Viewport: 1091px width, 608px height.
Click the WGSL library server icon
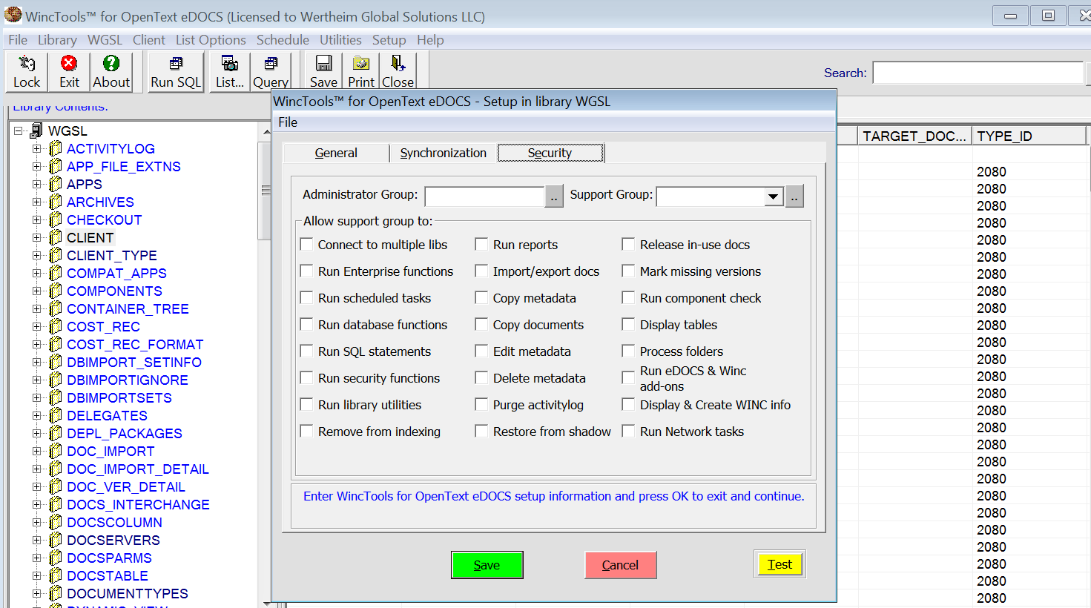click(x=36, y=131)
